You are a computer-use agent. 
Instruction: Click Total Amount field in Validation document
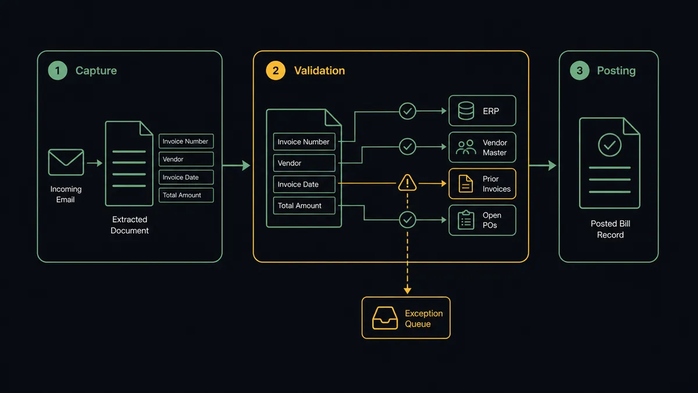click(304, 206)
